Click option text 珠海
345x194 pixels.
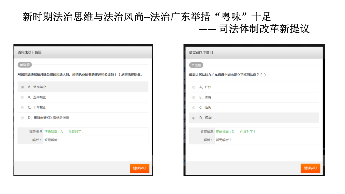(x=208, y=98)
